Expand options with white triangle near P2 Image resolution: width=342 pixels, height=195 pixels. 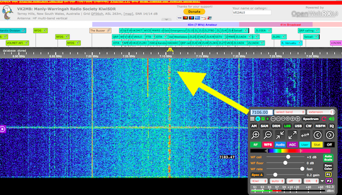pyautogui.click(x=322, y=181)
